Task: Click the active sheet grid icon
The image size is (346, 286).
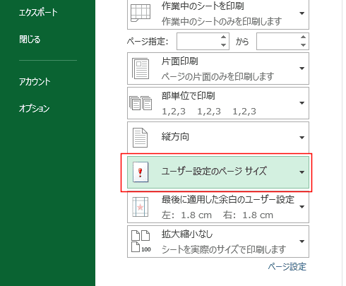Action: pos(141,13)
